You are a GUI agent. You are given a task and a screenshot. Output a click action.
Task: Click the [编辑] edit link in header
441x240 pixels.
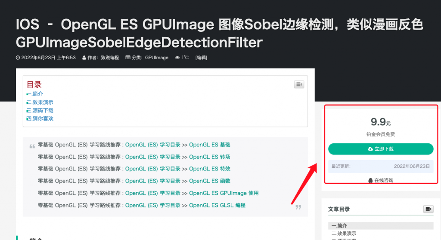click(201, 58)
